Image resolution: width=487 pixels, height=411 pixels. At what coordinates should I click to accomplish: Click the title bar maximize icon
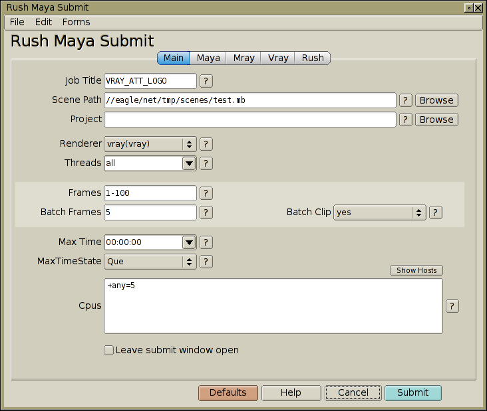click(469, 8)
